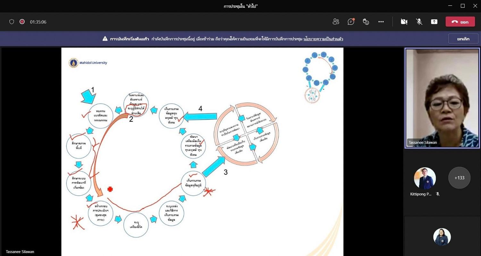Click the 01:35:06 meeting timer
481x256 pixels.
(38, 22)
